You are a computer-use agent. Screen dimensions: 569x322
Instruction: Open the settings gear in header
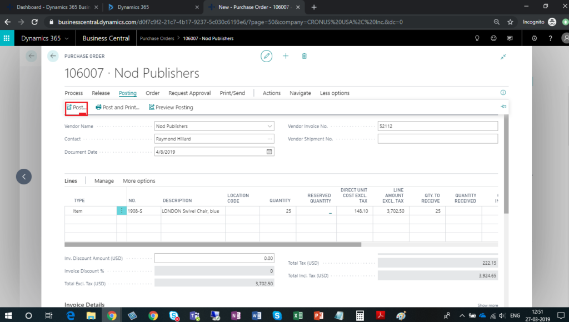click(535, 38)
